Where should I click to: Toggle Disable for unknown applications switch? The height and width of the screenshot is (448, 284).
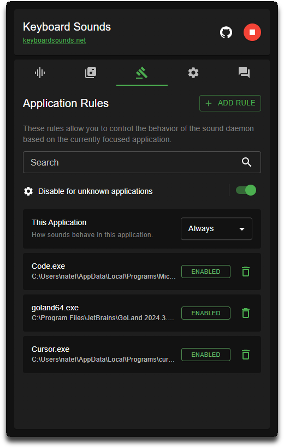pos(246,190)
